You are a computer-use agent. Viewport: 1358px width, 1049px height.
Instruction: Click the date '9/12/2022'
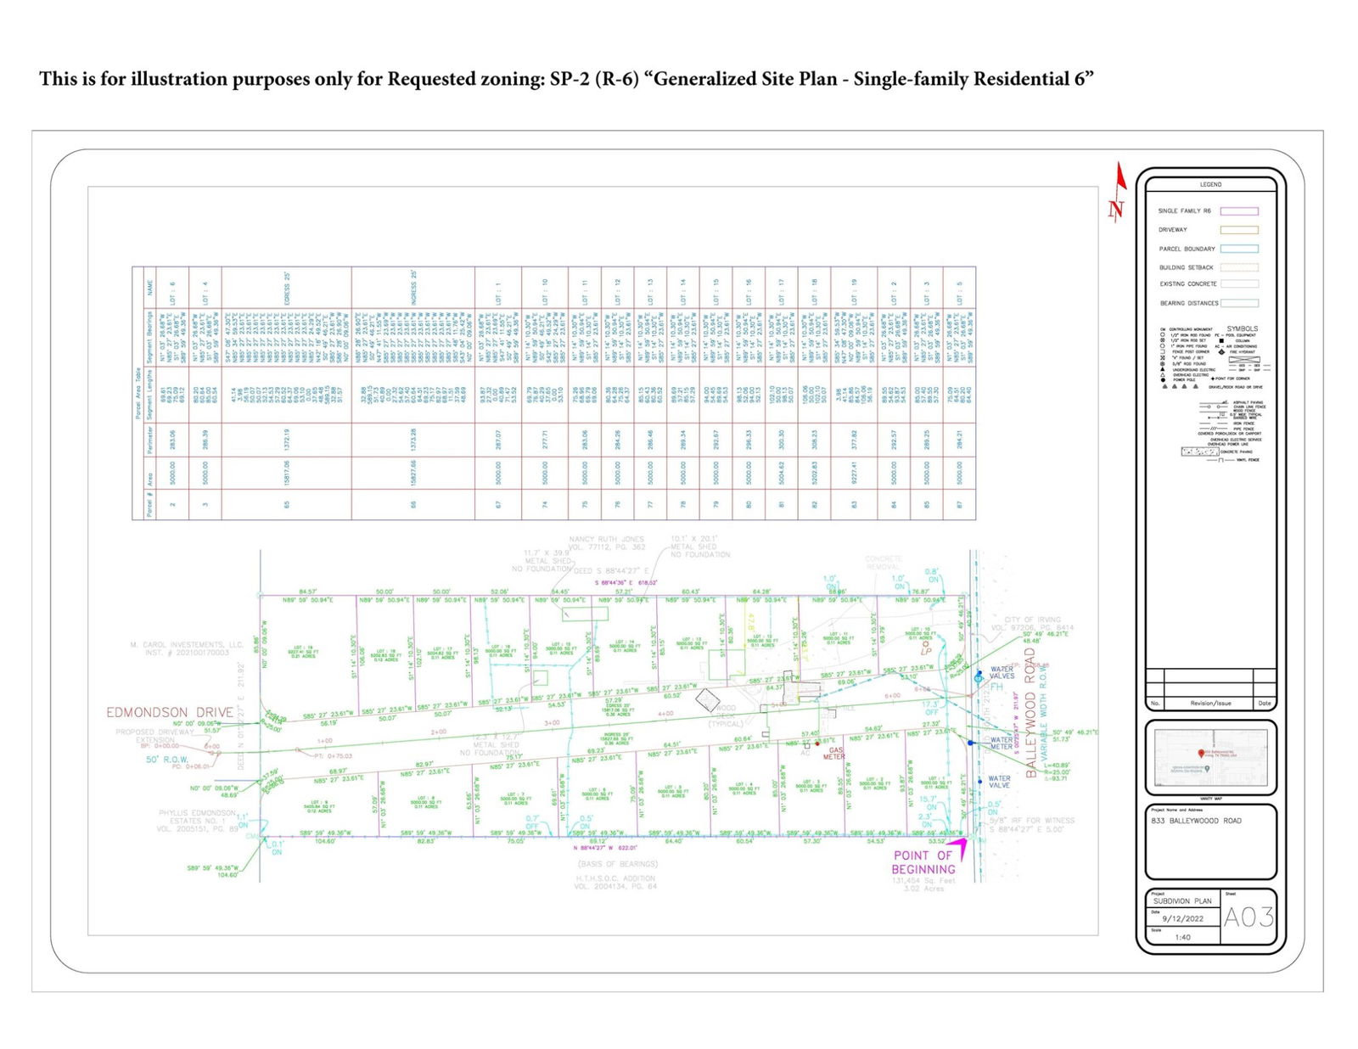coord(1183,919)
